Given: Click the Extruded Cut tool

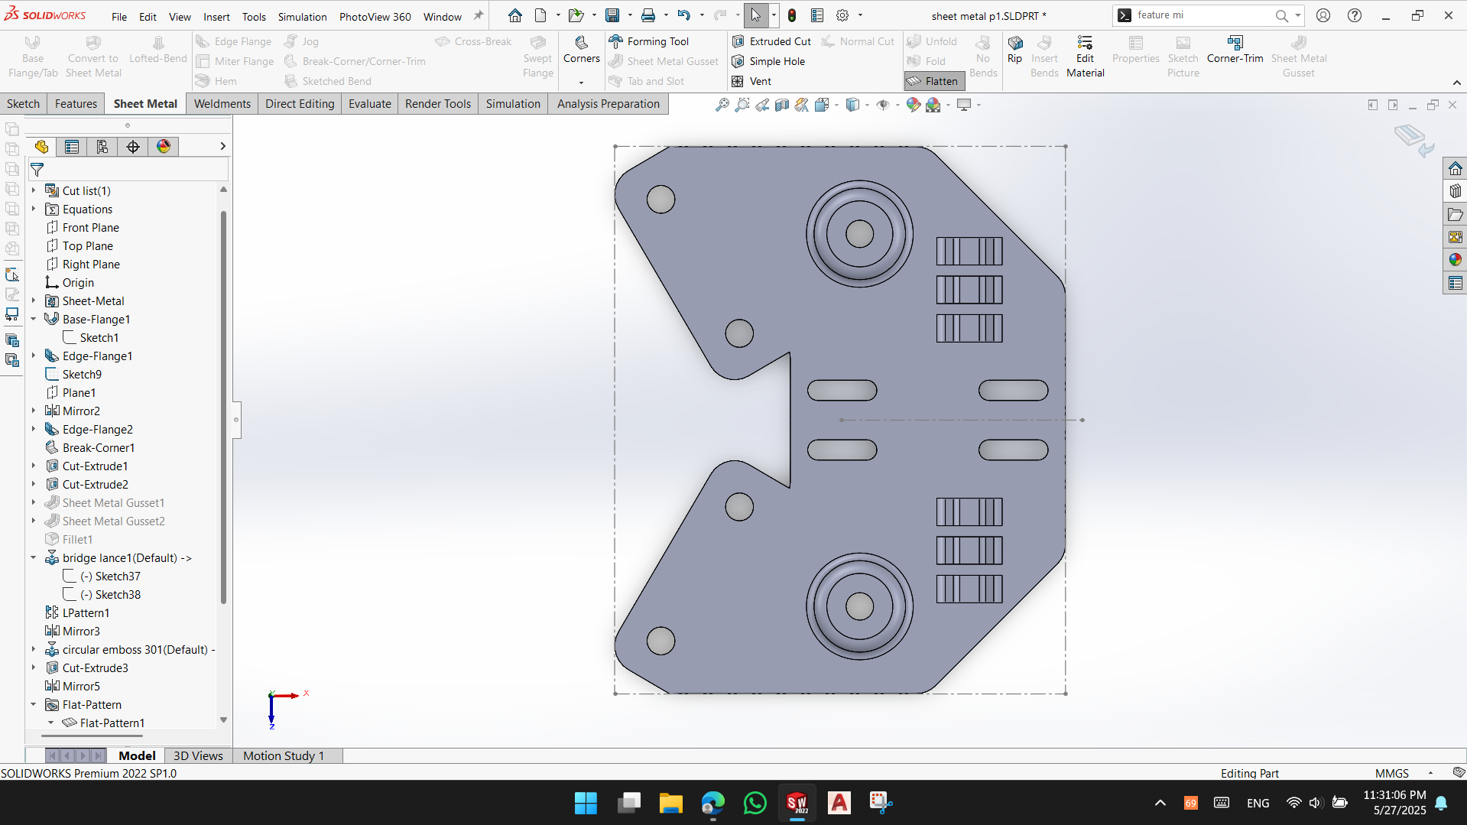Looking at the screenshot, I should [771, 41].
